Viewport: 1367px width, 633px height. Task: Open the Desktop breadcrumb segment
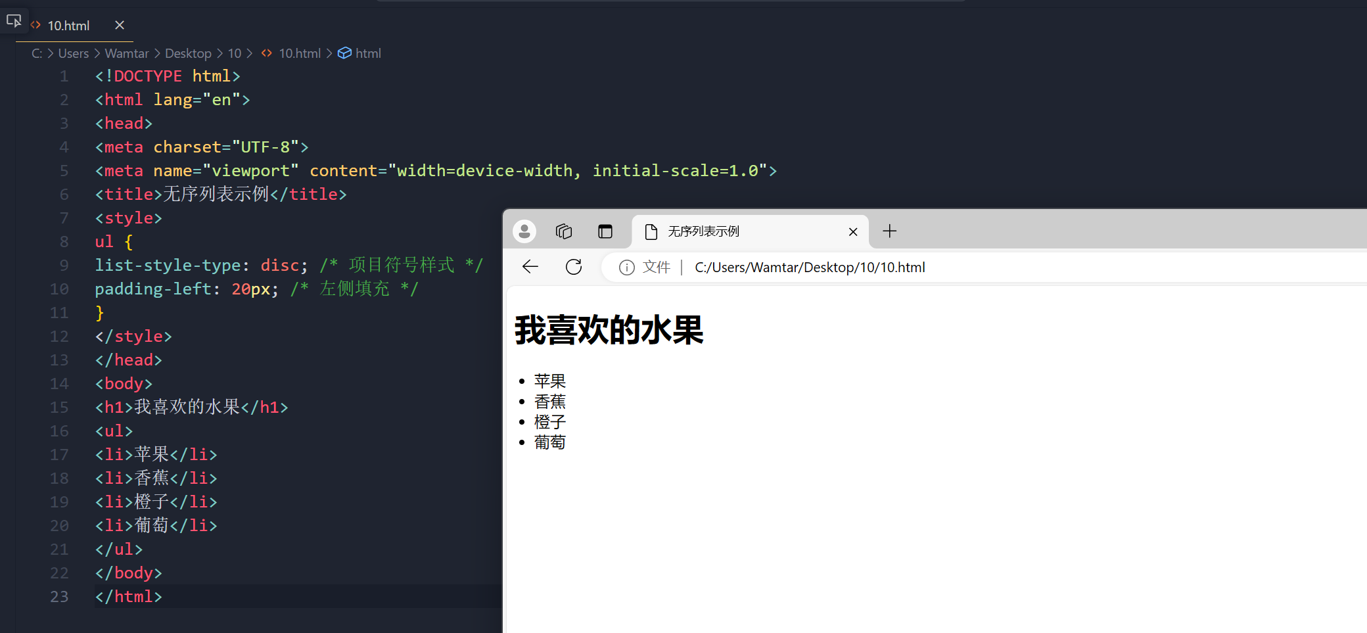click(188, 53)
